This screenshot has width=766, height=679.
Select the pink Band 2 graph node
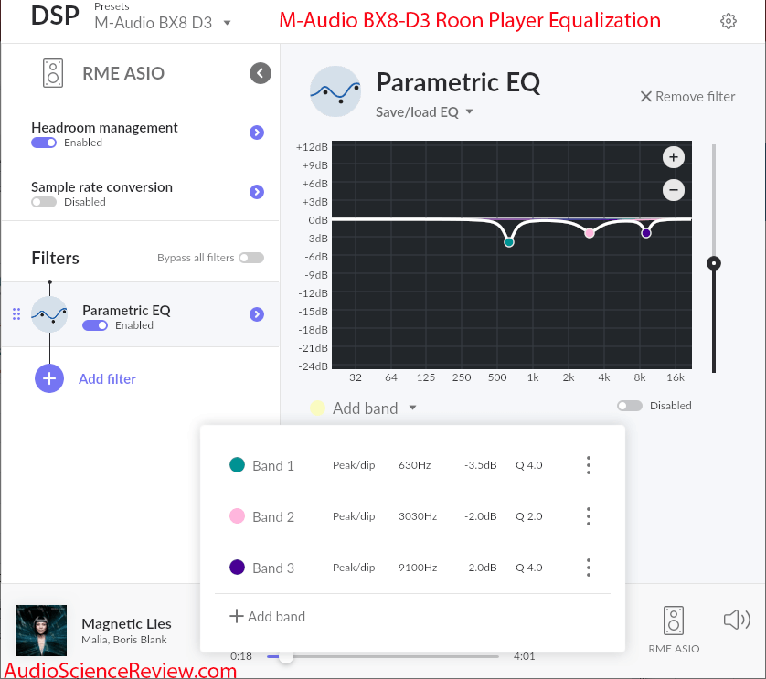(x=590, y=233)
